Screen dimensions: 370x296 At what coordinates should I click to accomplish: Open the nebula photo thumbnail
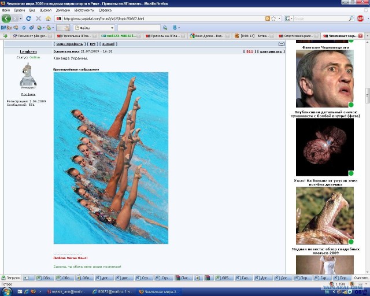(325, 147)
